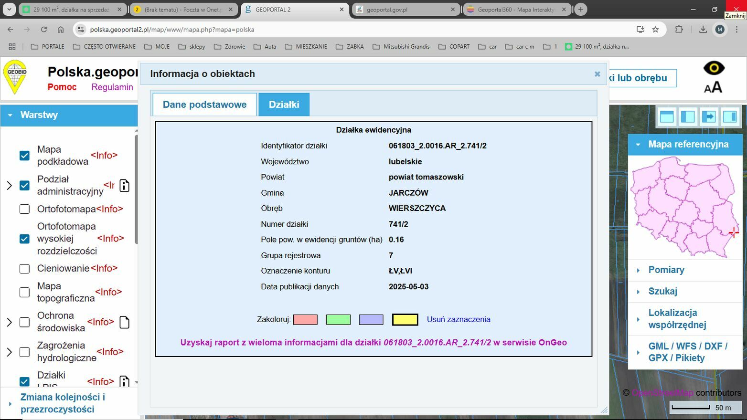This screenshot has width=747, height=420.
Task: Collapse Mapa referencyjna panel
Action: pyautogui.click(x=685, y=144)
